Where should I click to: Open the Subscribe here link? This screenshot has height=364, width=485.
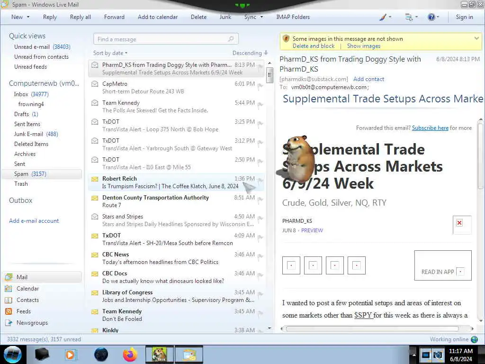430,128
